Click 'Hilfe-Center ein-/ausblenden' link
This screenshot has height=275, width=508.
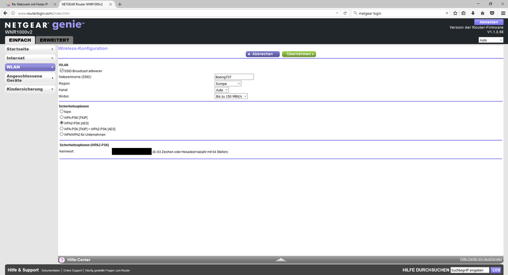coord(481,259)
